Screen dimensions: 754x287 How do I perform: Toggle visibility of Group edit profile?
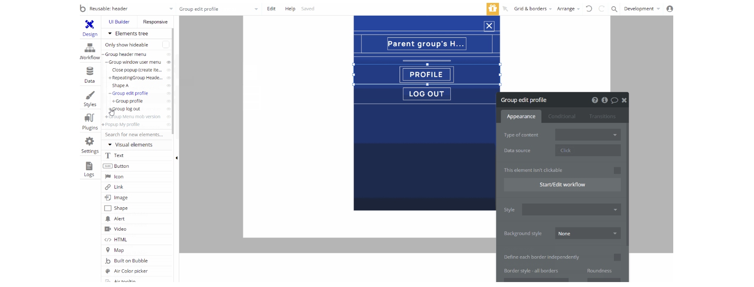[x=169, y=93]
